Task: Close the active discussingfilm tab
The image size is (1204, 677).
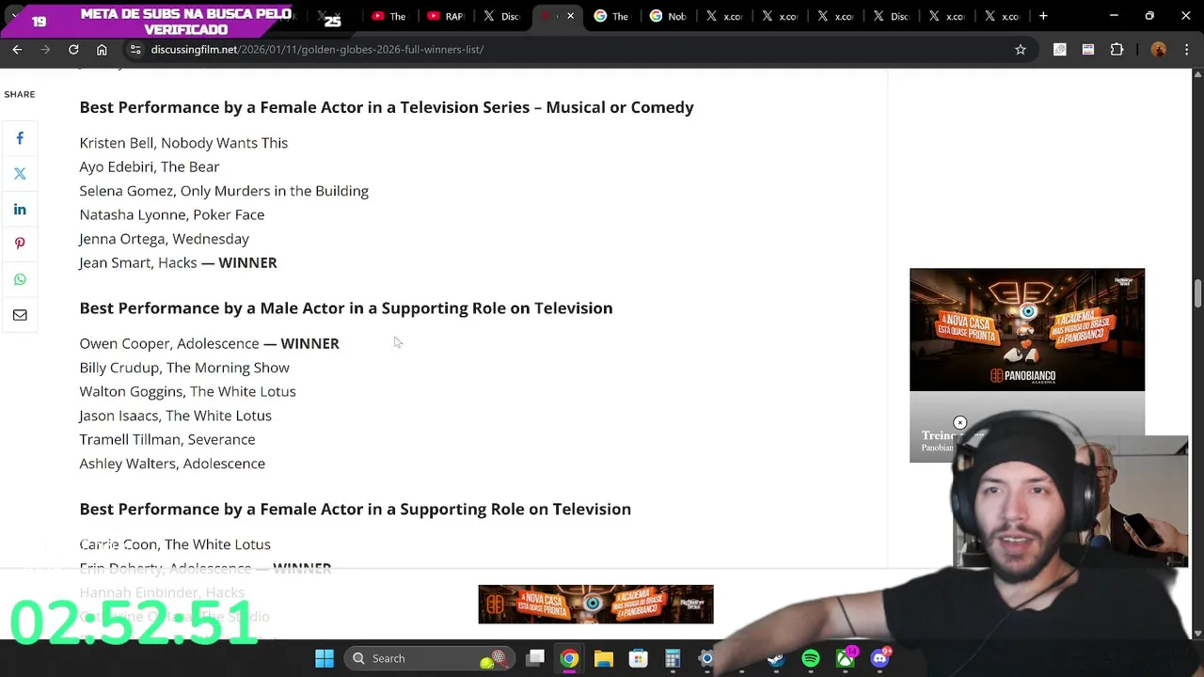Action: [x=570, y=16]
